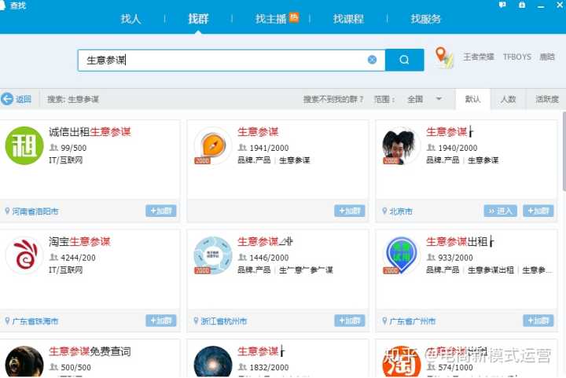The height and width of the screenshot is (378, 566).
Task: Join the 1941/2000 生意参谋 group
Action: [349, 211]
